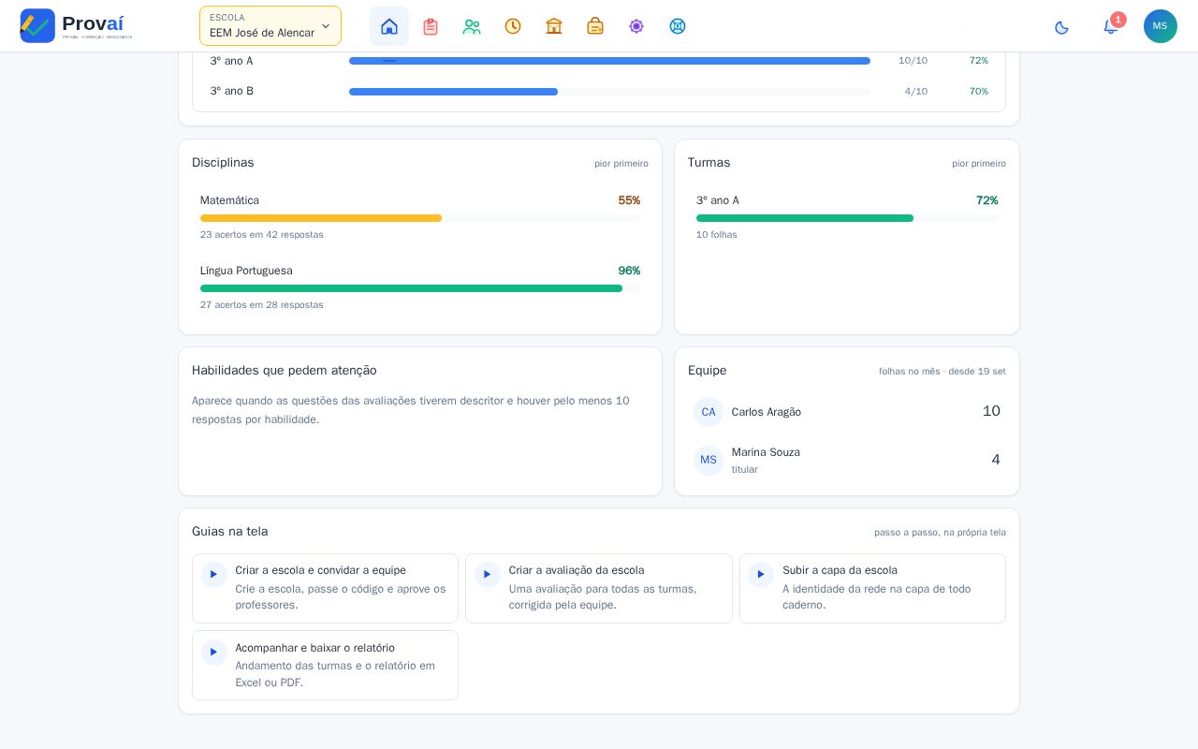1198x749 pixels.
Task: Click Carlos Aragão's sheet count 10
Action: point(991,411)
